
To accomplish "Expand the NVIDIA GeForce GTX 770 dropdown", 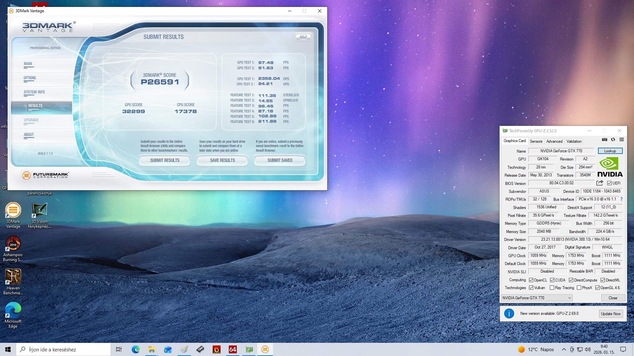I will (x=569, y=298).
